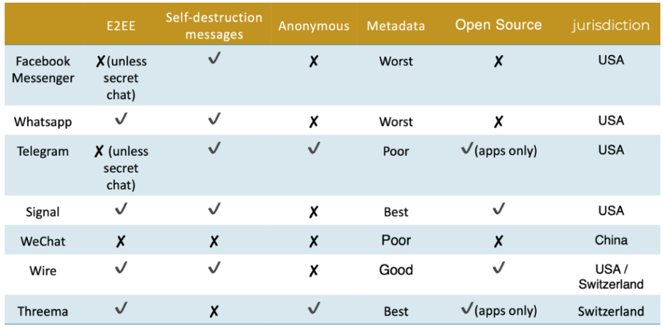The width and height of the screenshot is (663, 327).
Task: Click the X in Facebook Messenger's Open Source cell
Action: pyautogui.click(x=499, y=61)
